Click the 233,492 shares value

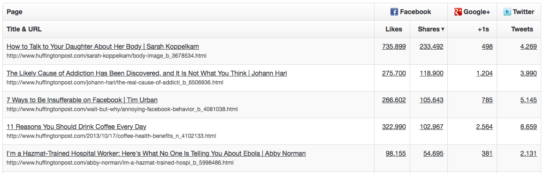431,46
